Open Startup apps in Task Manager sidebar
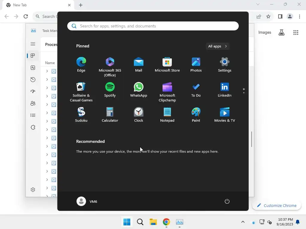This screenshot has height=229, width=306. pos(33,91)
